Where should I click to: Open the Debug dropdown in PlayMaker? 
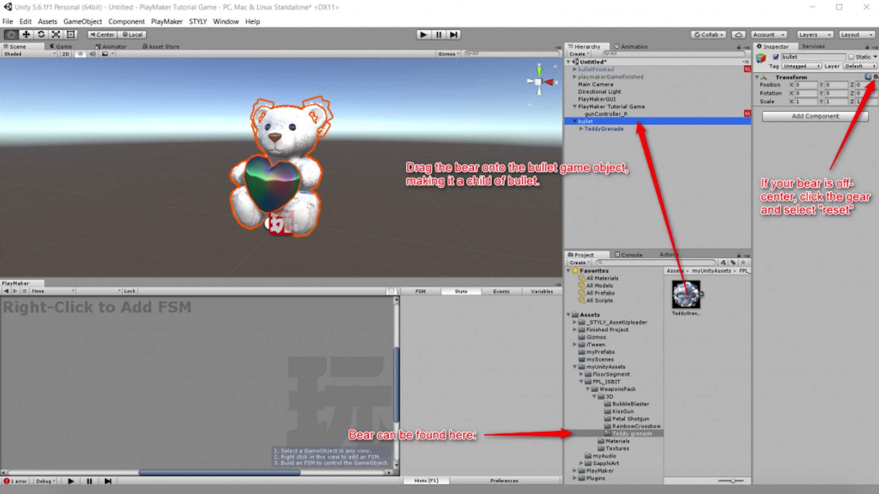(45, 481)
